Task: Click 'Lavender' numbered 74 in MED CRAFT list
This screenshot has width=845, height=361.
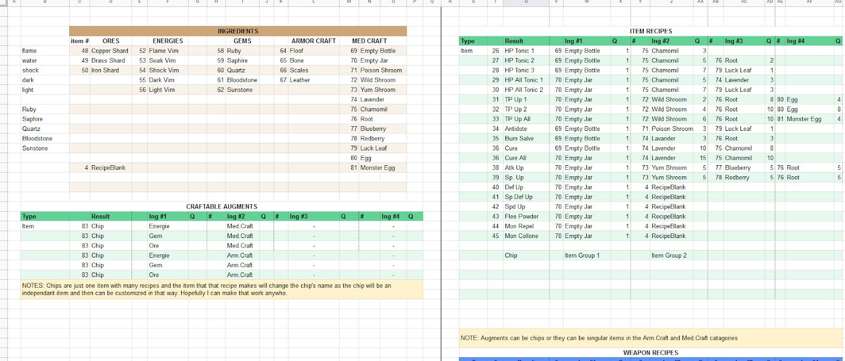Action: [x=383, y=100]
